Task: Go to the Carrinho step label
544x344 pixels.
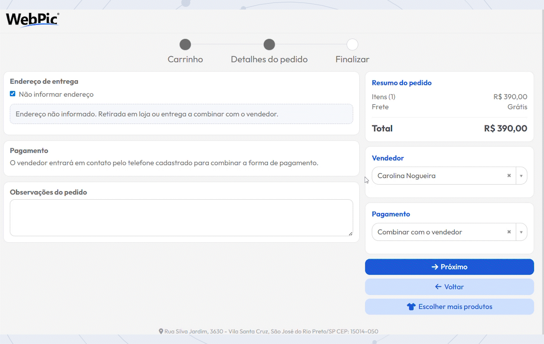Action: pyautogui.click(x=185, y=59)
